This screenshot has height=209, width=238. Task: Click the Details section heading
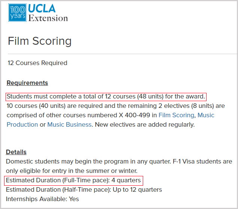point(16,152)
